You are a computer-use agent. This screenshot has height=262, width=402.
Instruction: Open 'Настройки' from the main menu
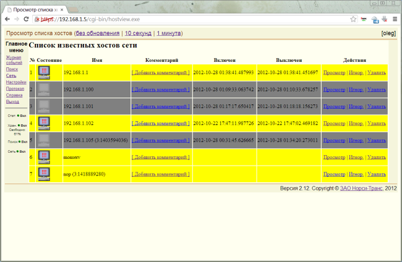click(16, 82)
